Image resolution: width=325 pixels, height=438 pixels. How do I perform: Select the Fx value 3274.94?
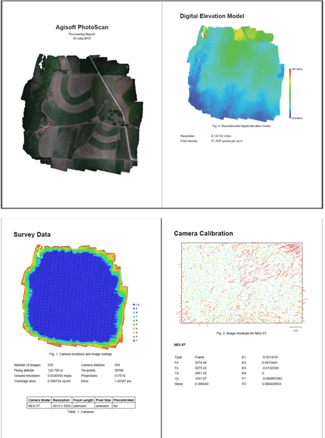201,363
